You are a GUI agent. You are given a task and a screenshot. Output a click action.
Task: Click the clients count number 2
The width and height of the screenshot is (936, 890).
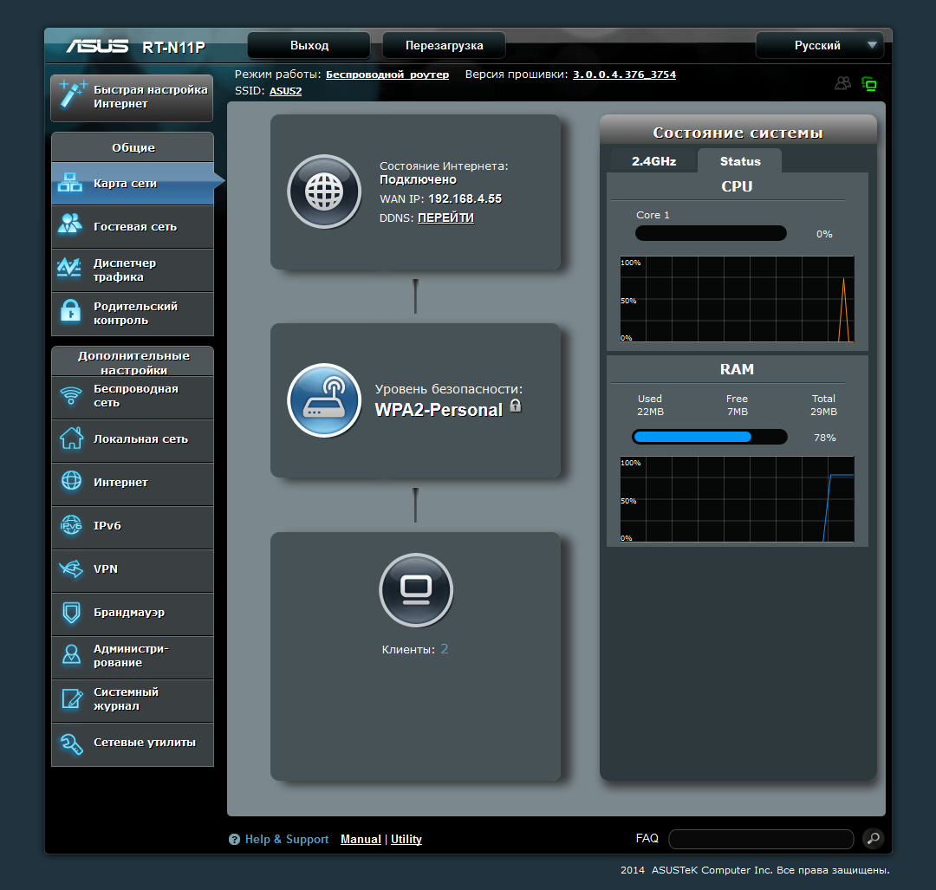[444, 649]
